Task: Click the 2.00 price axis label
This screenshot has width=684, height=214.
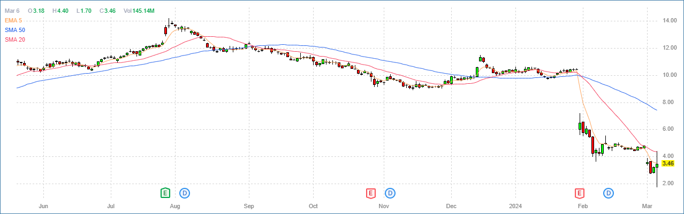Action: tap(668, 184)
